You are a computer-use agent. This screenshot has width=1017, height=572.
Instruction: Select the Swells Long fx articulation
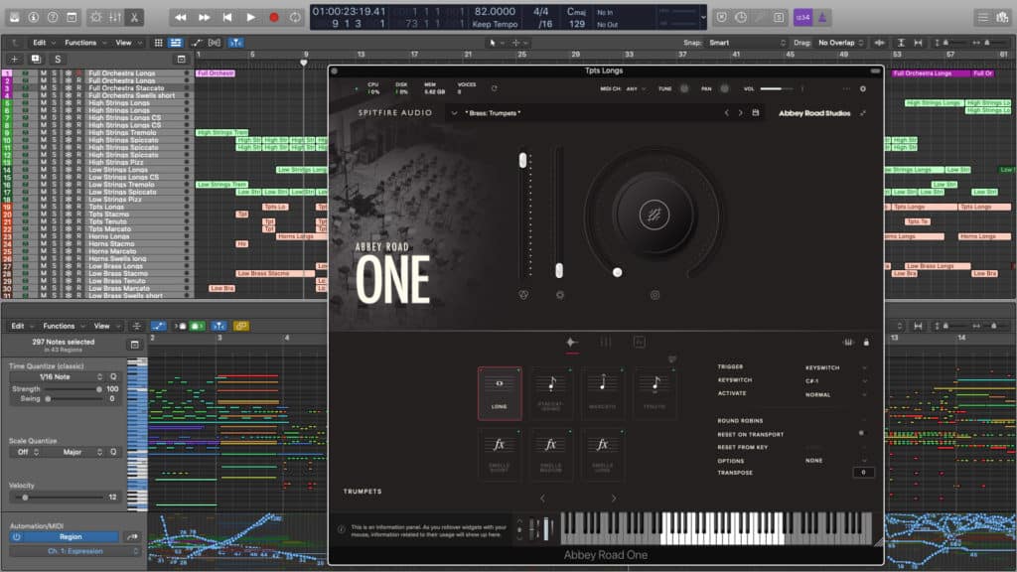[x=604, y=452]
